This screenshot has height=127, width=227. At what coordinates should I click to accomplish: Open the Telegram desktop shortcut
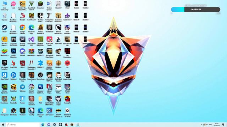(22, 87)
